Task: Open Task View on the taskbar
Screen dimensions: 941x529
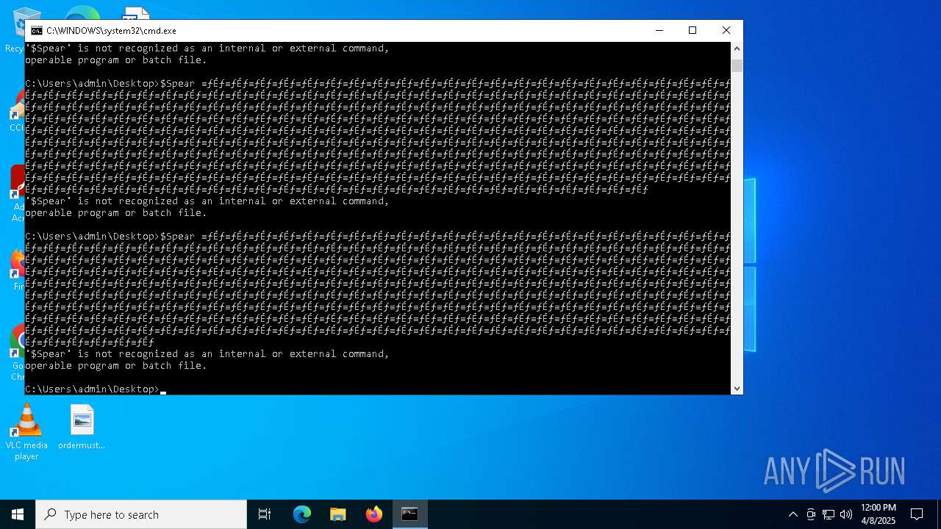Action: [x=265, y=514]
